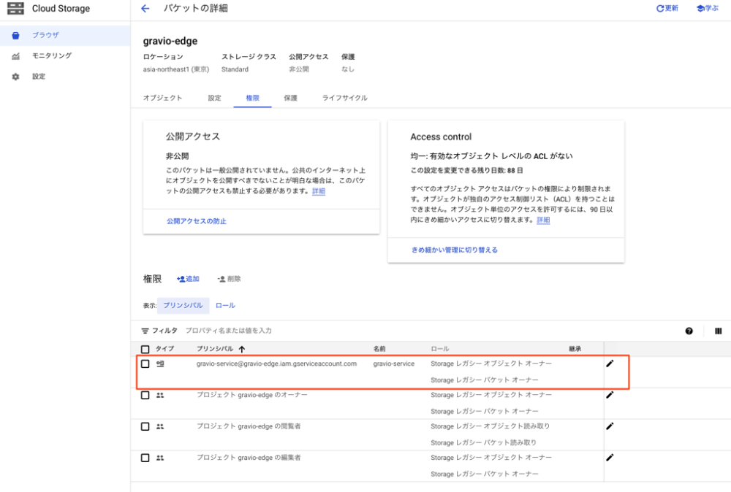The image size is (731, 492).
Task: Switch to the オブジェクト tab
Action: [x=162, y=98]
